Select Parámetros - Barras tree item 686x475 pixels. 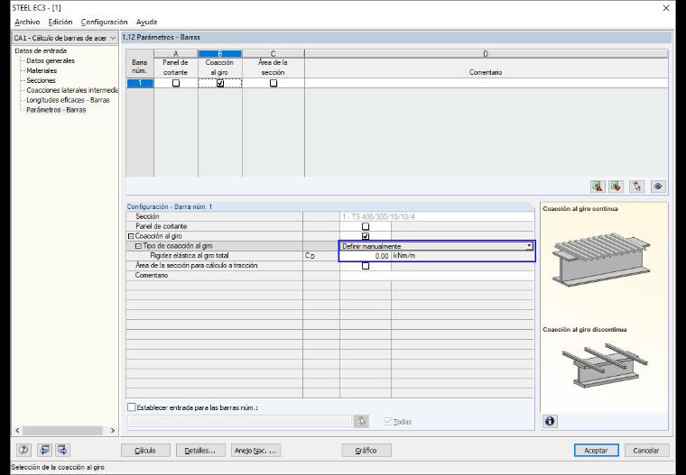56,110
